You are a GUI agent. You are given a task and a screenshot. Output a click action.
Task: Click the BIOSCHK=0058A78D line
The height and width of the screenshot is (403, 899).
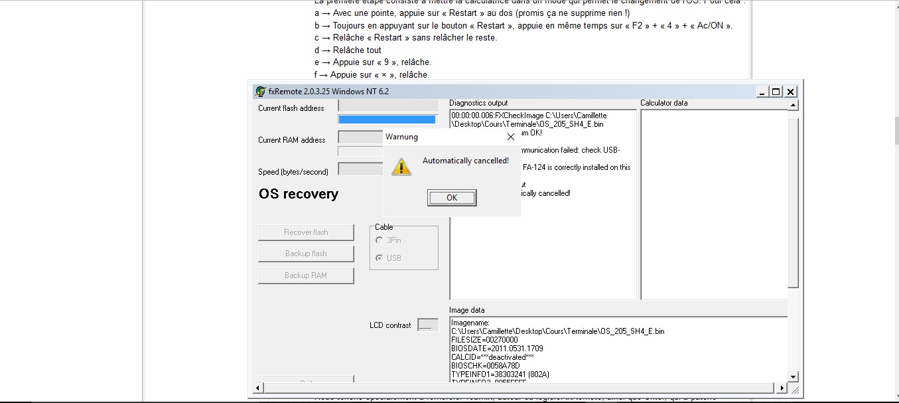pyautogui.click(x=486, y=366)
